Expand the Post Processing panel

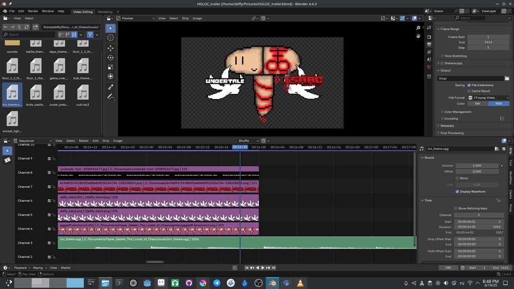(x=452, y=133)
